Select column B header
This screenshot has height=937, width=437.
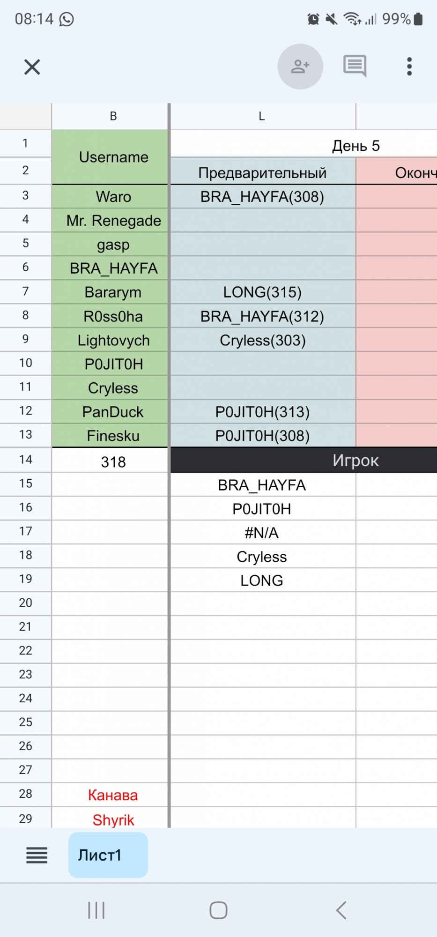tap(113, 116)
